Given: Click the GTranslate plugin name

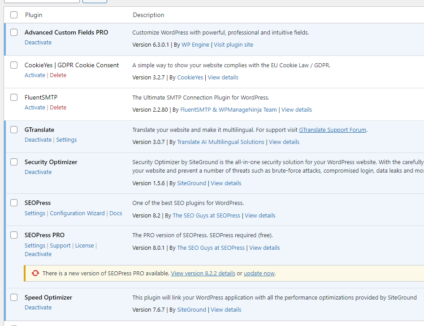Looking at the screenshot, I should (39, 130).
